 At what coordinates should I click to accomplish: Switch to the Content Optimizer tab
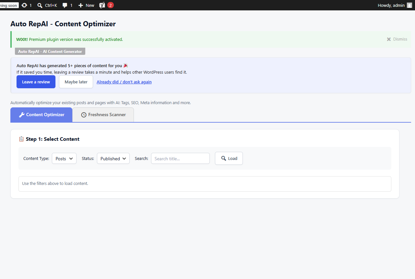[41, 115]
